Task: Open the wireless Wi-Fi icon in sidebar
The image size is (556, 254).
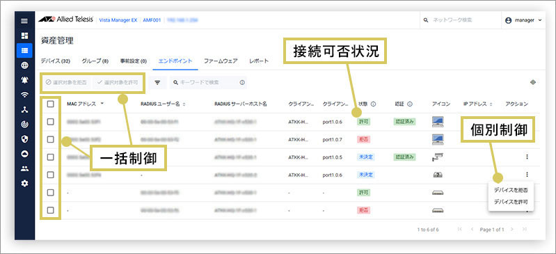Action: pos(24,95)
